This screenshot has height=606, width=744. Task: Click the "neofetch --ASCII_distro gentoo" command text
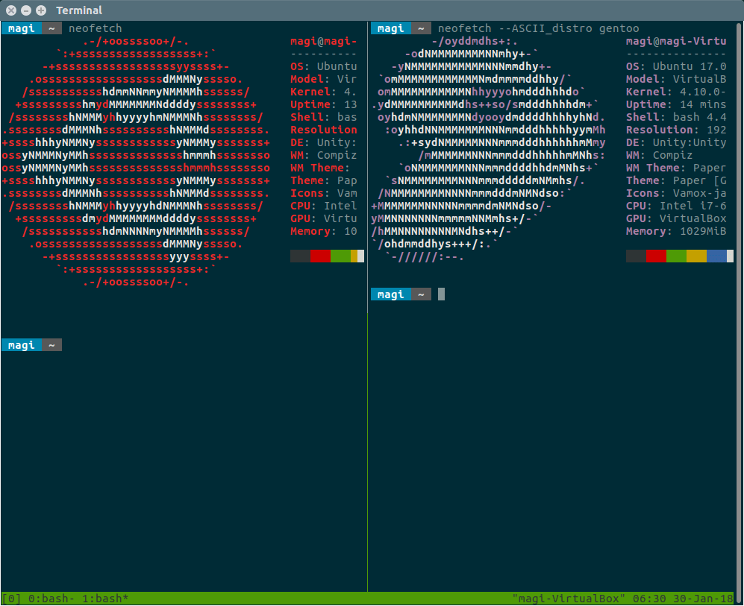[x=538, y=28]
